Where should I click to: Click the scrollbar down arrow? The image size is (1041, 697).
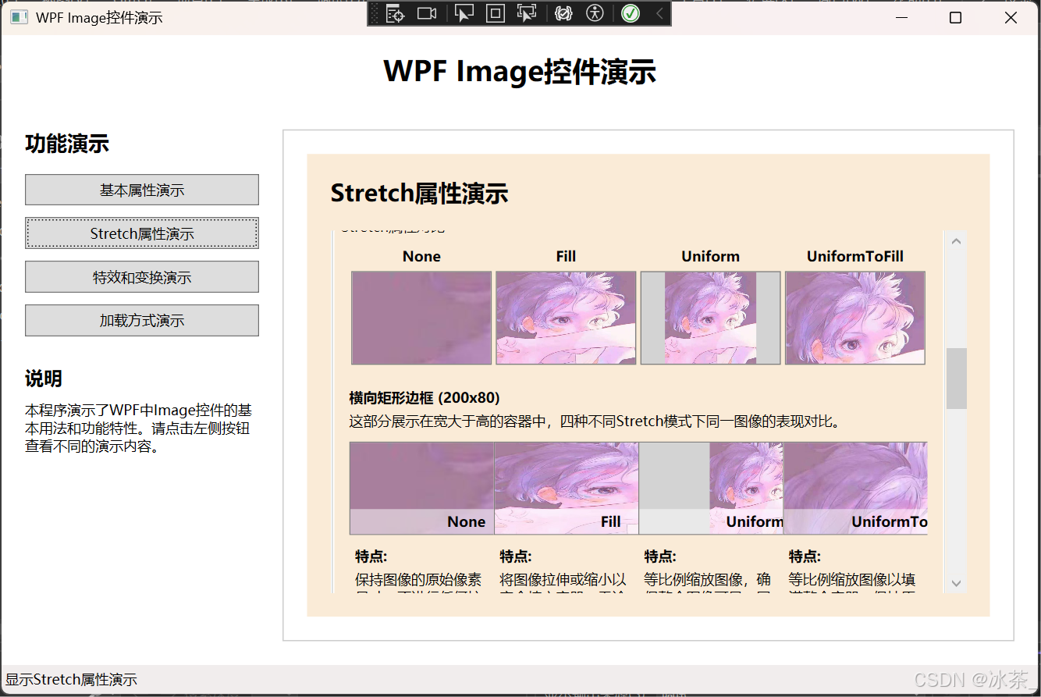point(956,583)
